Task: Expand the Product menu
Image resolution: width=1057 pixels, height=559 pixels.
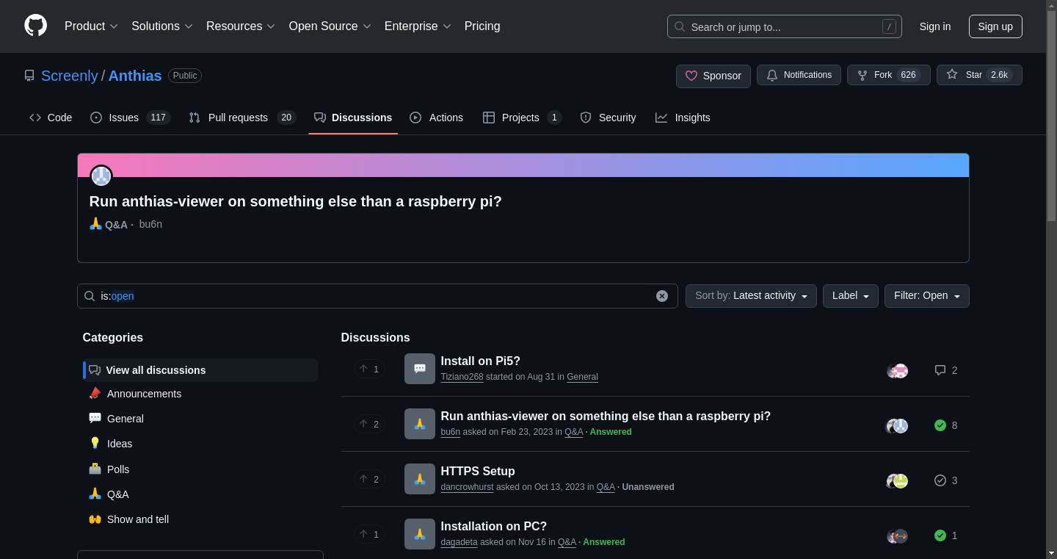Action: click(91, 26)
